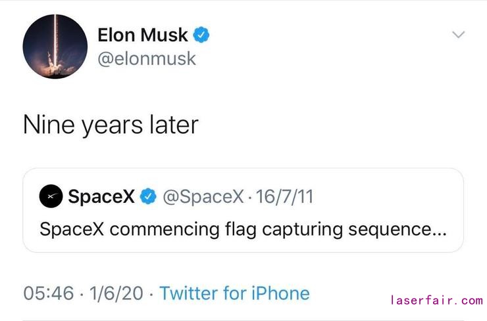Click the laserfair.com watermark
The width and height of the screenshot is (487, 321).
tap(437, 300)
